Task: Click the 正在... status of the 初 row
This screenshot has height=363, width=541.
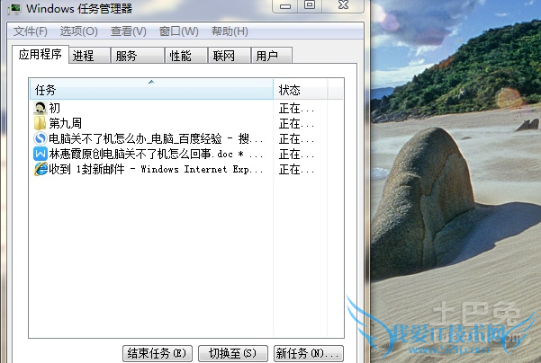Action: point(296,109)
